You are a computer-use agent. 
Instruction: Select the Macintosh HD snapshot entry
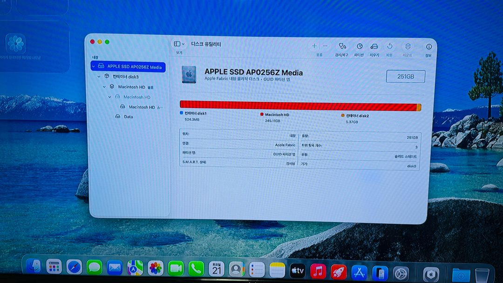[x=142, y=107]
